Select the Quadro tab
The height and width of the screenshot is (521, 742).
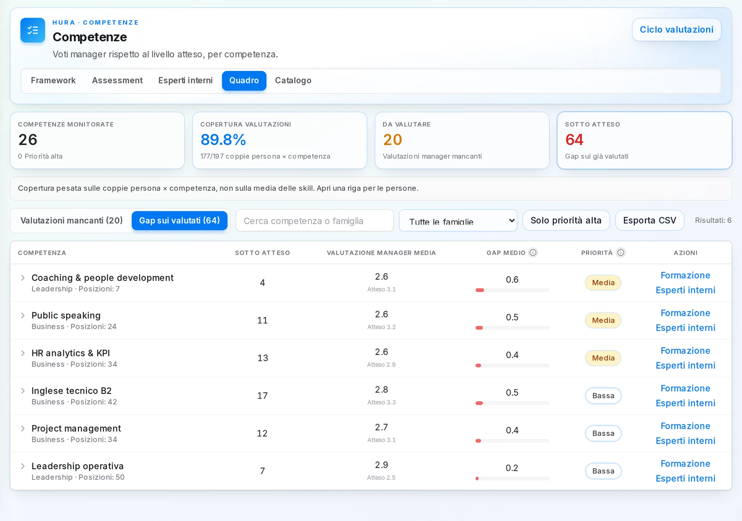(244, 80)
